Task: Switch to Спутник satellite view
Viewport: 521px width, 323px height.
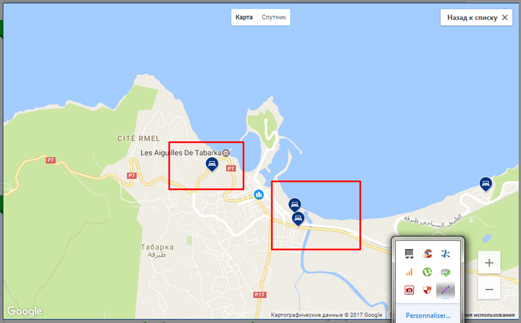Action: 274,17
